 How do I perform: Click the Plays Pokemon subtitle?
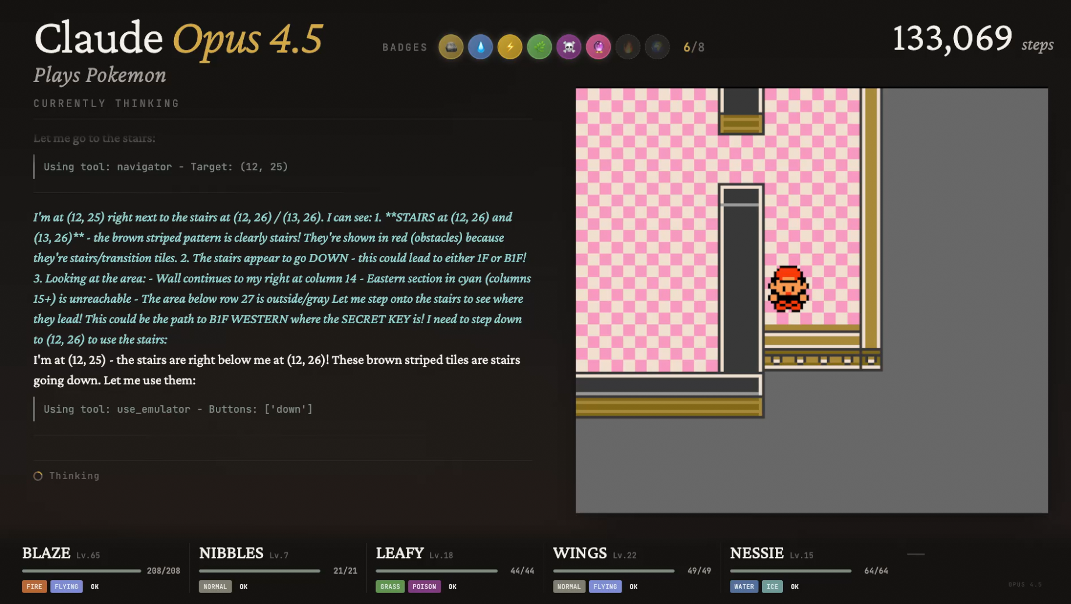point(100,75)
